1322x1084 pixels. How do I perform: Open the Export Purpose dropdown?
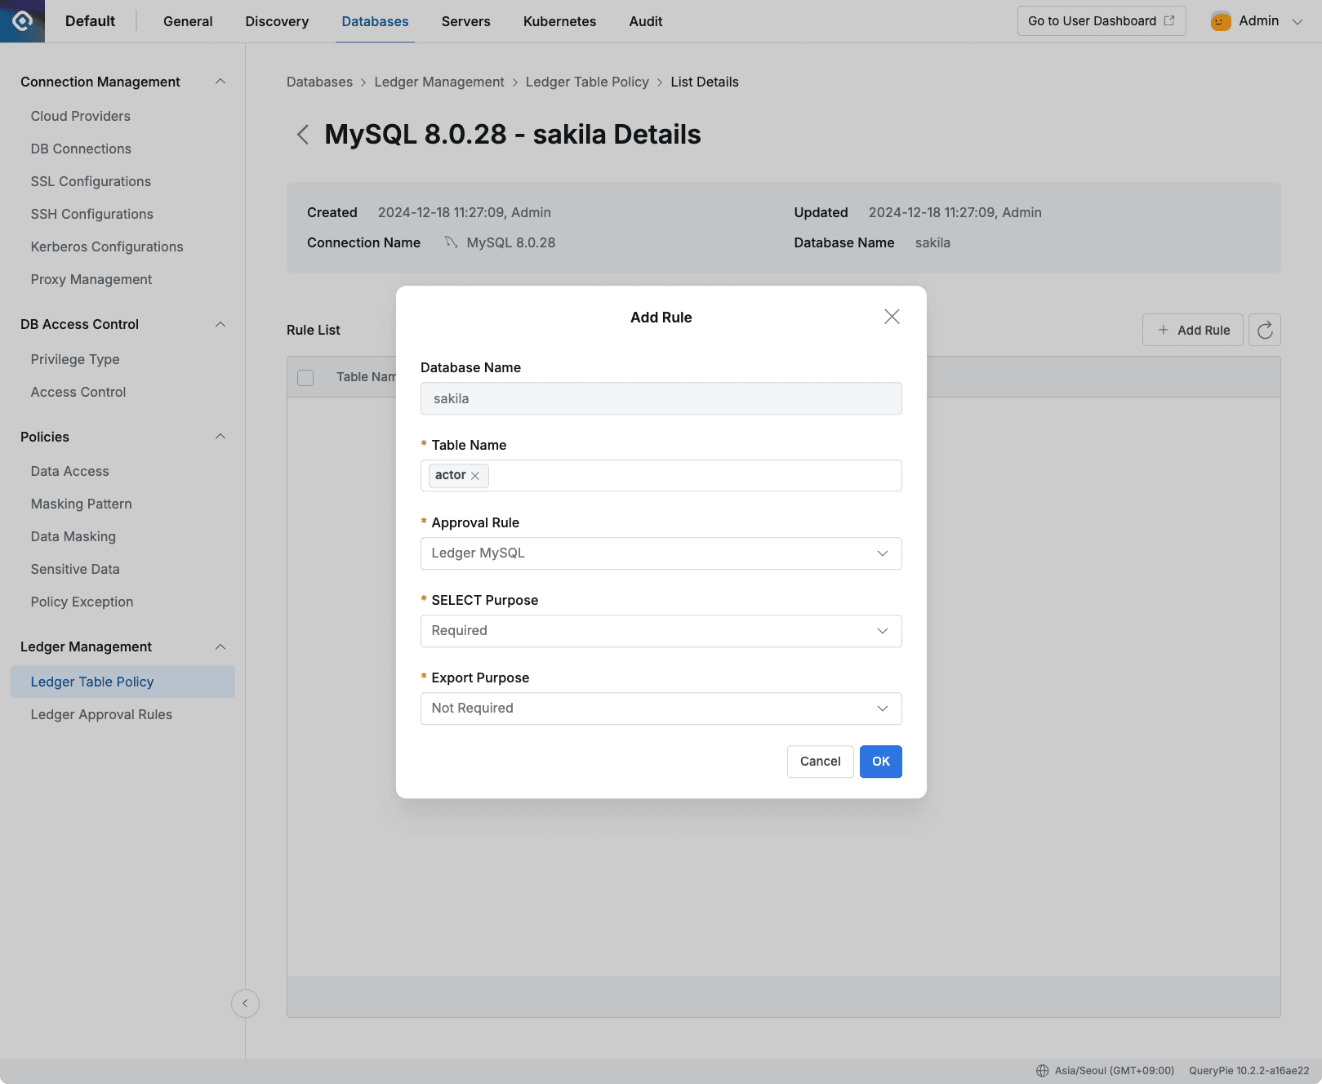coord(661,708)
